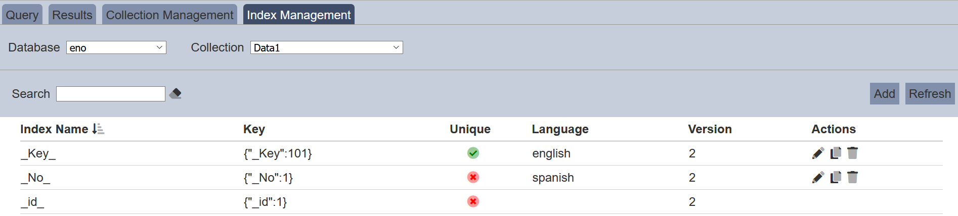The width and height of the screenshot is (958, 216).
Task: Click the version value in the _Key_ row
Action: coord(692,153)
